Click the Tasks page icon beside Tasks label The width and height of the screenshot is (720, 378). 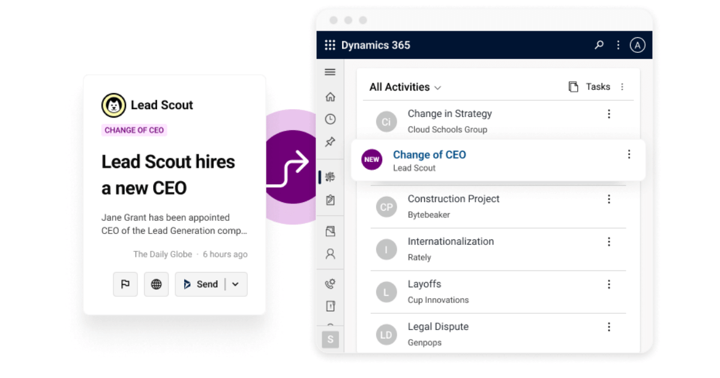click(573, 86)
